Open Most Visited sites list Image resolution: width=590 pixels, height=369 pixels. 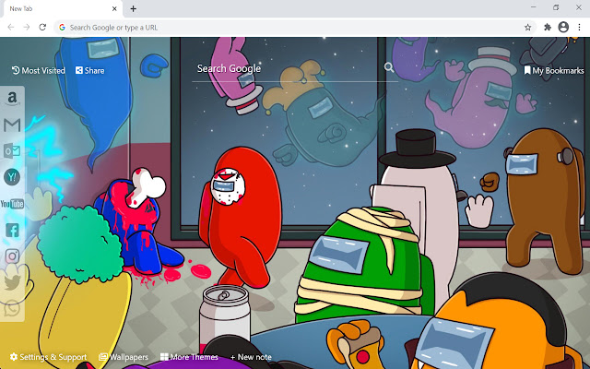pyautogui.click(x=39, y=70)
